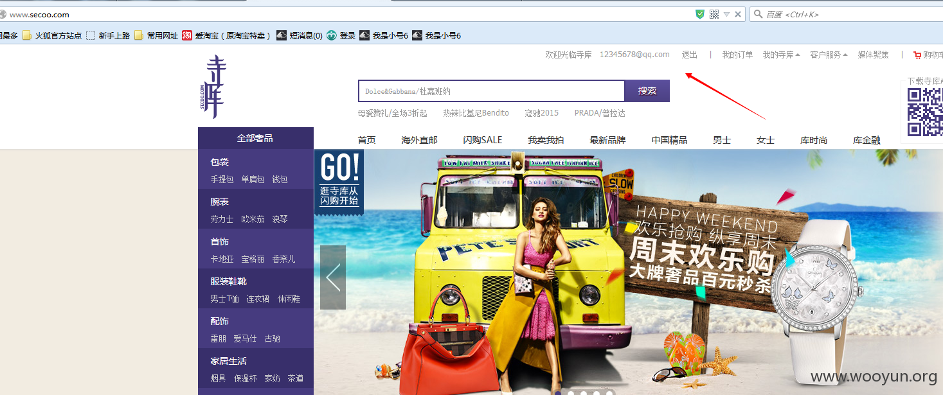Click the 全部奢品 category header
The width and height of the screenshot is (943, 395).
pos(256,138)
